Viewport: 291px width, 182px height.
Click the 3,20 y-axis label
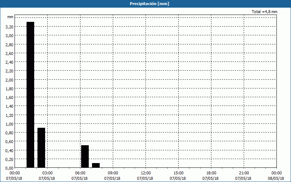(x=9, y=27)
